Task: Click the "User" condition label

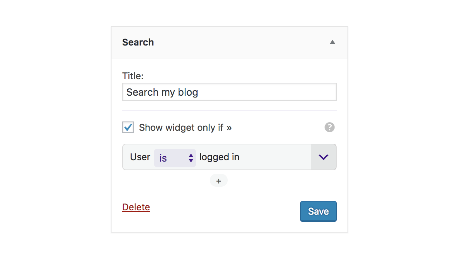Action: [x=140, y=157]
